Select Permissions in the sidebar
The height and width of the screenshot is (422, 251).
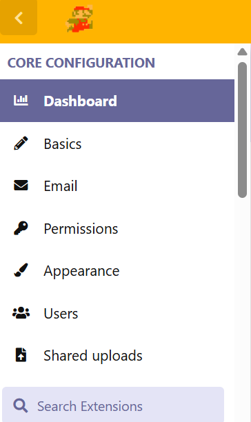[117, 228]
